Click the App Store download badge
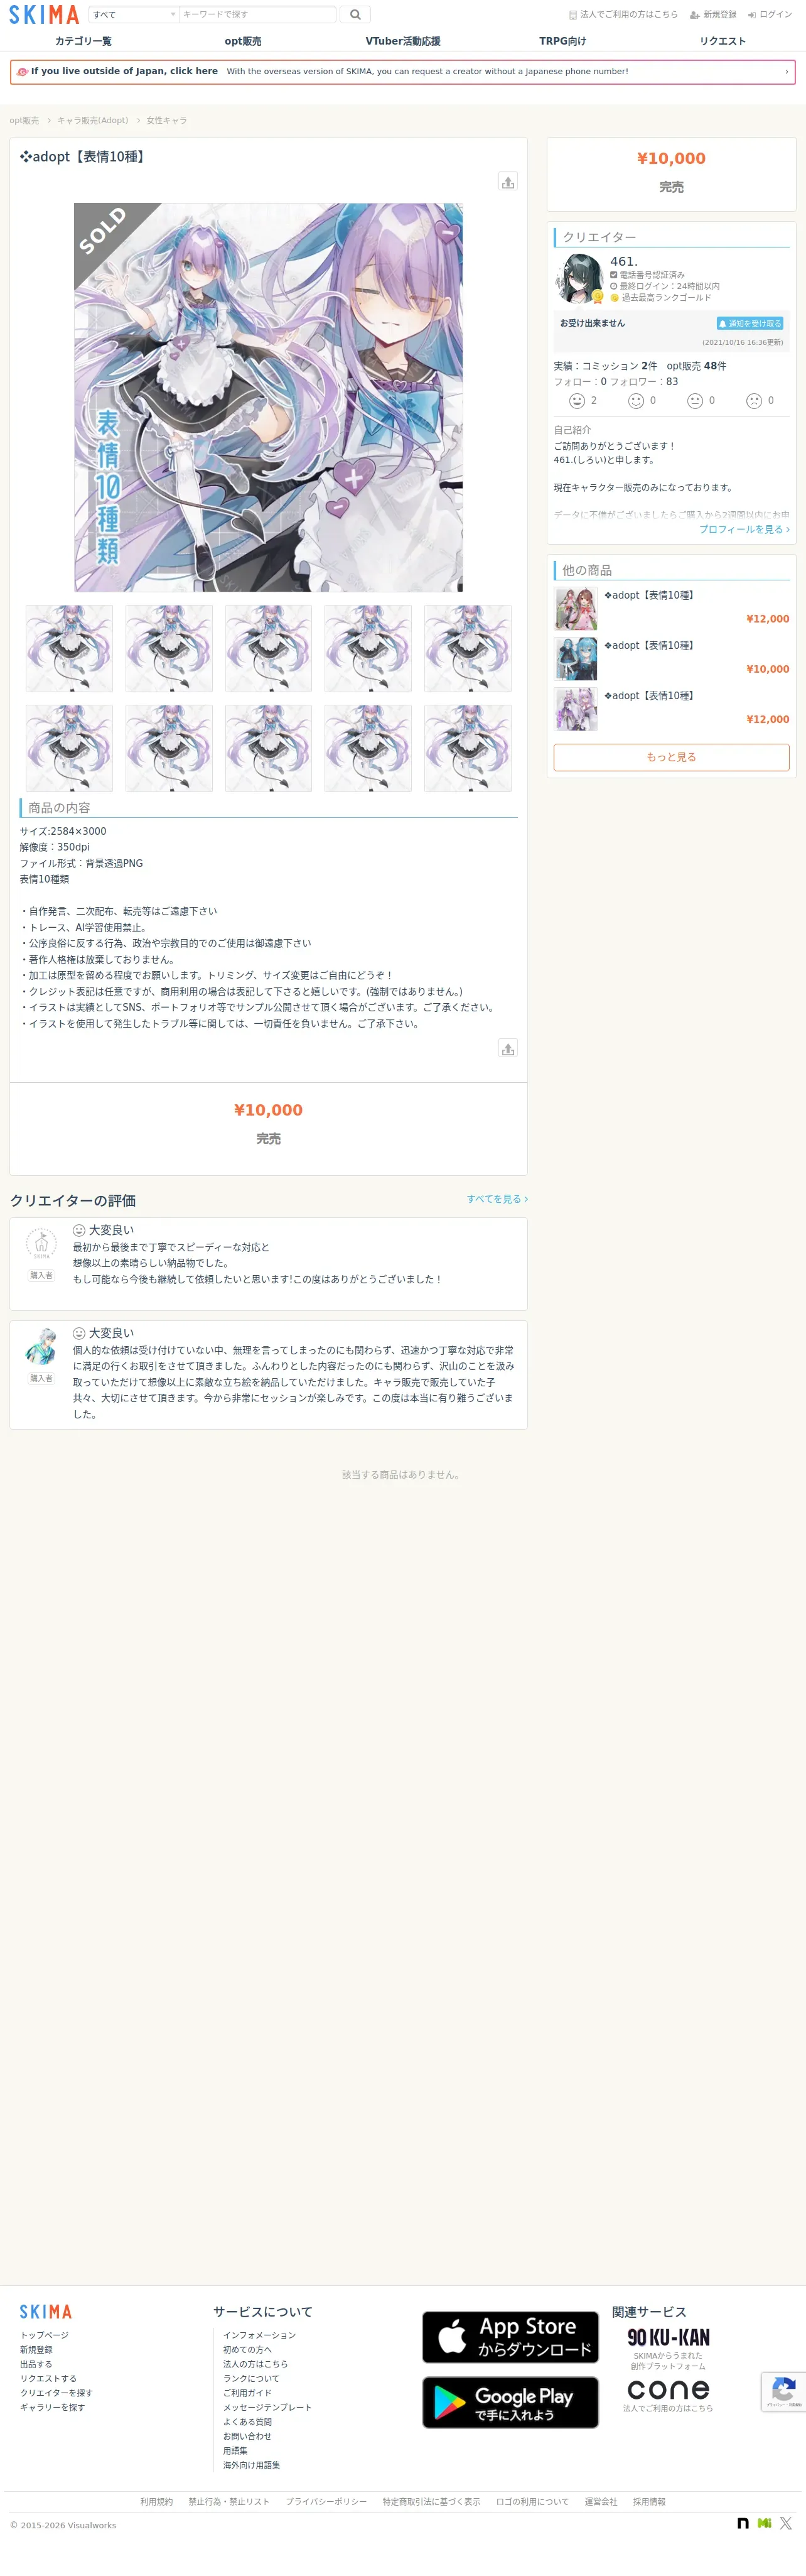Image resolution: width=806 pixels, height=2576 pixels. pyautogui.click(x=510, y=2337)
